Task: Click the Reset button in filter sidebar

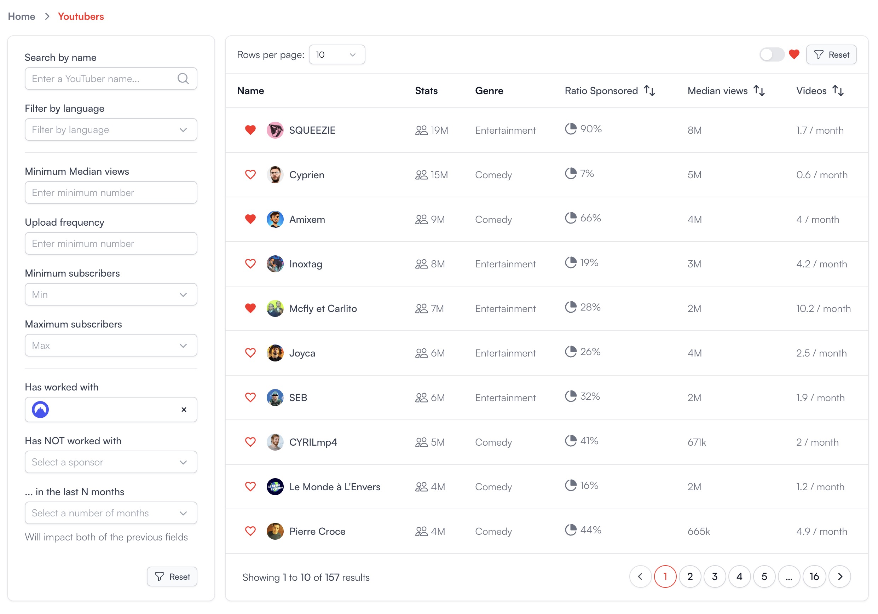Action: pos(172,577)
